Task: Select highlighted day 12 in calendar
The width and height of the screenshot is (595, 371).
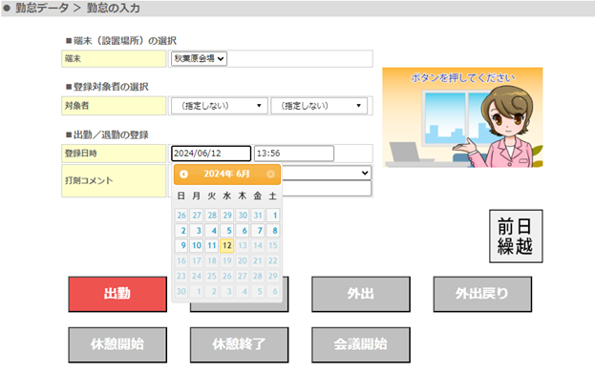Action: (x=227, y=245)
